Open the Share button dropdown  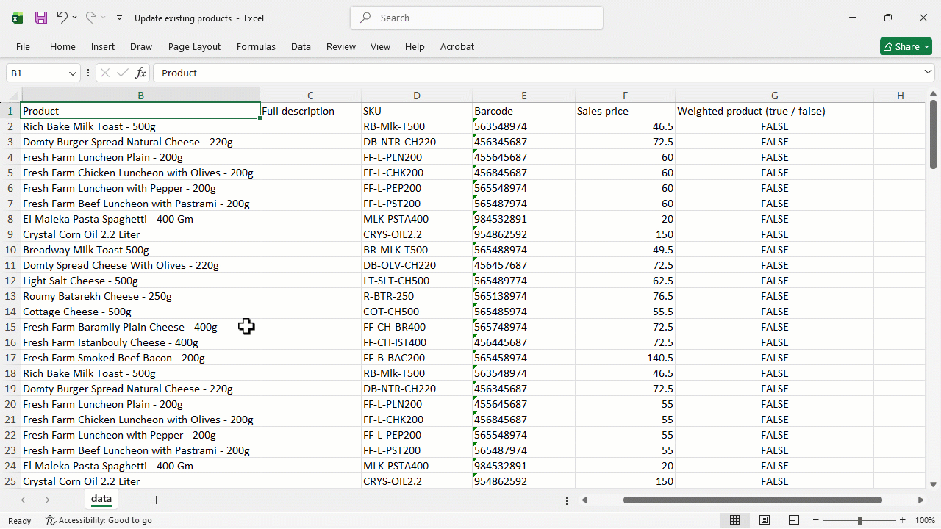pyautogui.click(x=926, y=46)
